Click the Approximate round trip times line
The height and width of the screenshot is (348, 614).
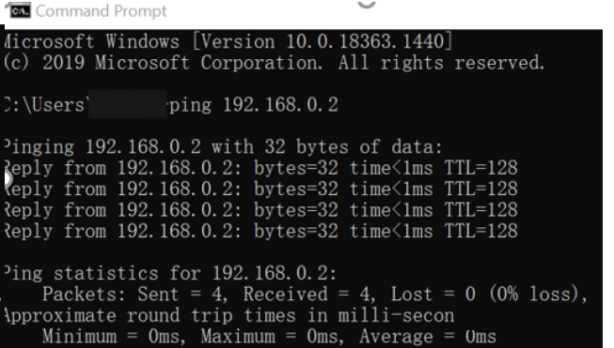(x=229, y=315)
